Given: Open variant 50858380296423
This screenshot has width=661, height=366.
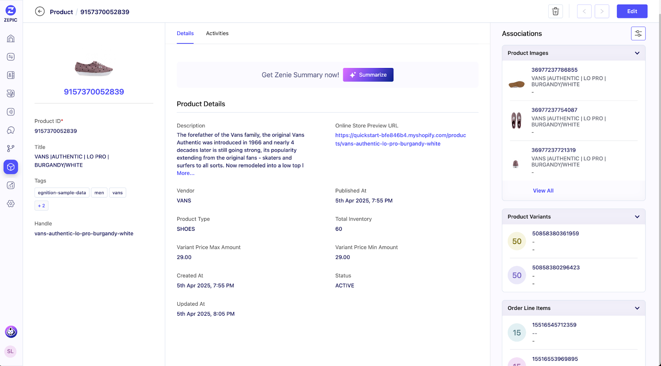Looking at the screenshot, I should (556, 267).
